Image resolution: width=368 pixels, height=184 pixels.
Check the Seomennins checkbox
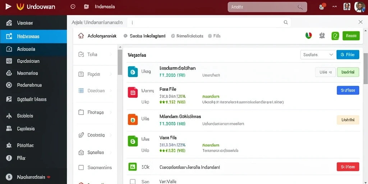pos(81,167)
